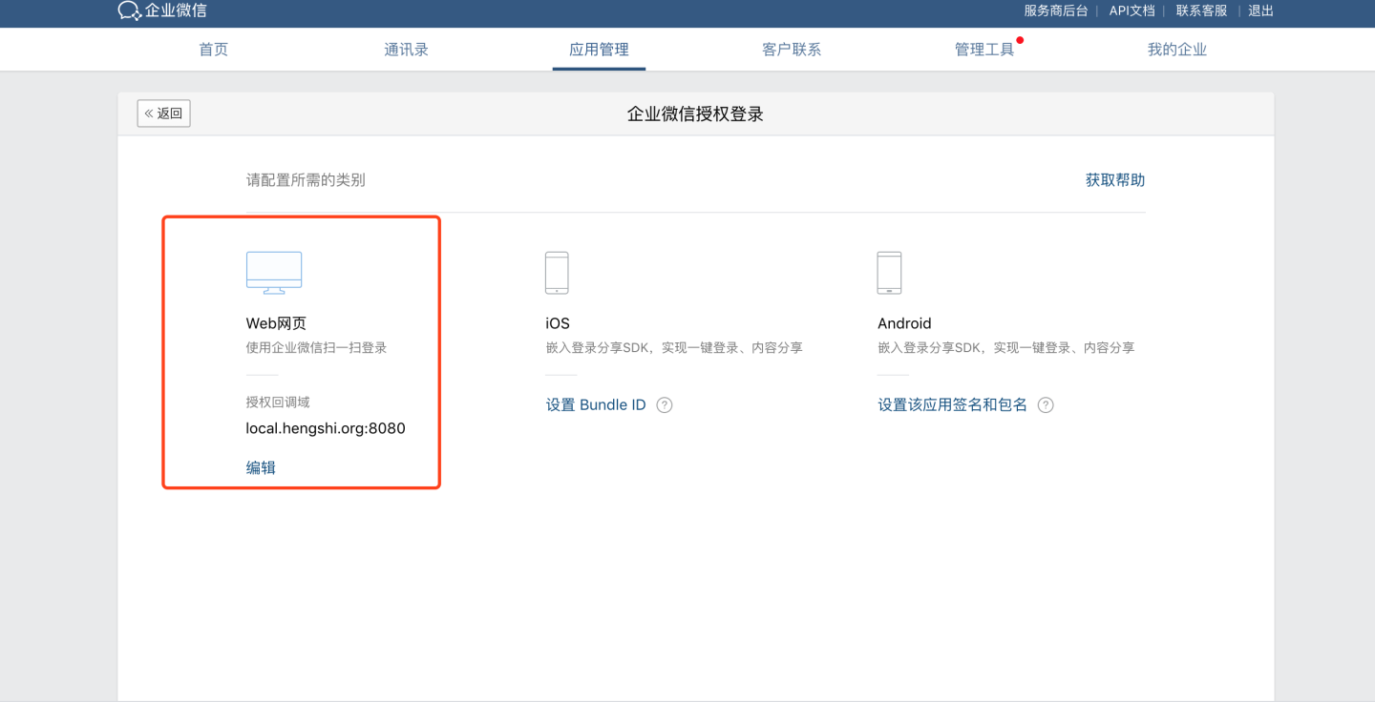1375x702 pixels.
Task: Click help icon beside 设置该应用签名和包名
Action: pos(1046,405)
